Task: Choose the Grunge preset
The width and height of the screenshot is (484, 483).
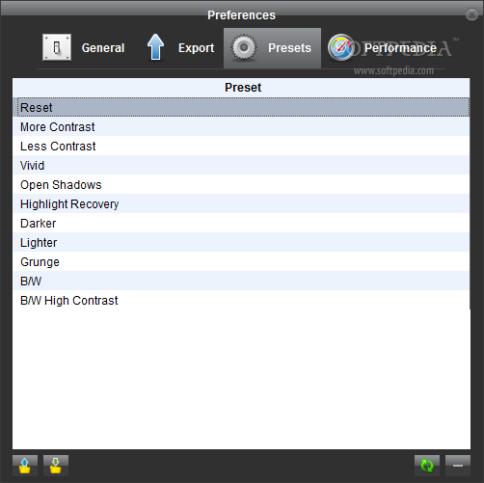Action: tap(241, 261)
